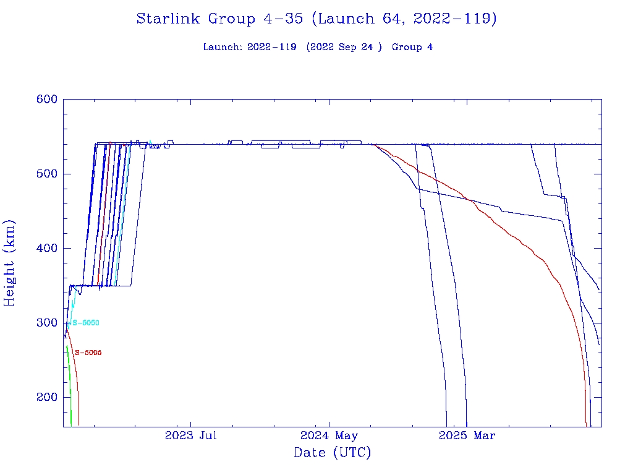
Task: Click the "2023 Jul" date tick label
Action: [x=190, y=435]
